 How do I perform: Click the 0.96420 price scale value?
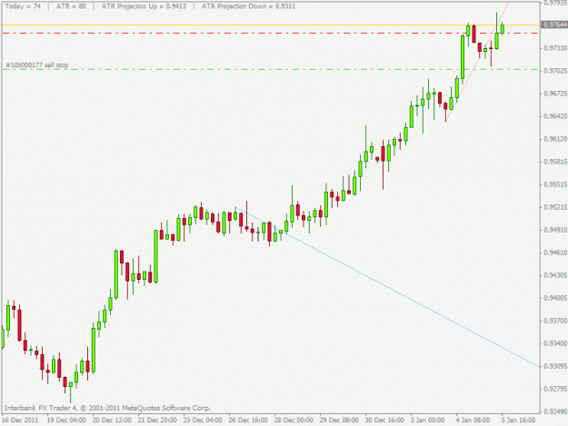click(x=555, y=116)
